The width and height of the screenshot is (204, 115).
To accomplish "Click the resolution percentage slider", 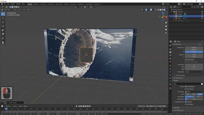I will (x=194, y=52).
